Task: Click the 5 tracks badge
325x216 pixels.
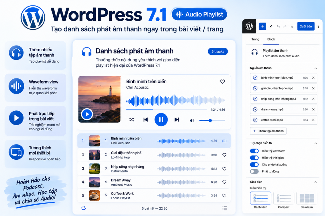Action: (x=218, y=52)
